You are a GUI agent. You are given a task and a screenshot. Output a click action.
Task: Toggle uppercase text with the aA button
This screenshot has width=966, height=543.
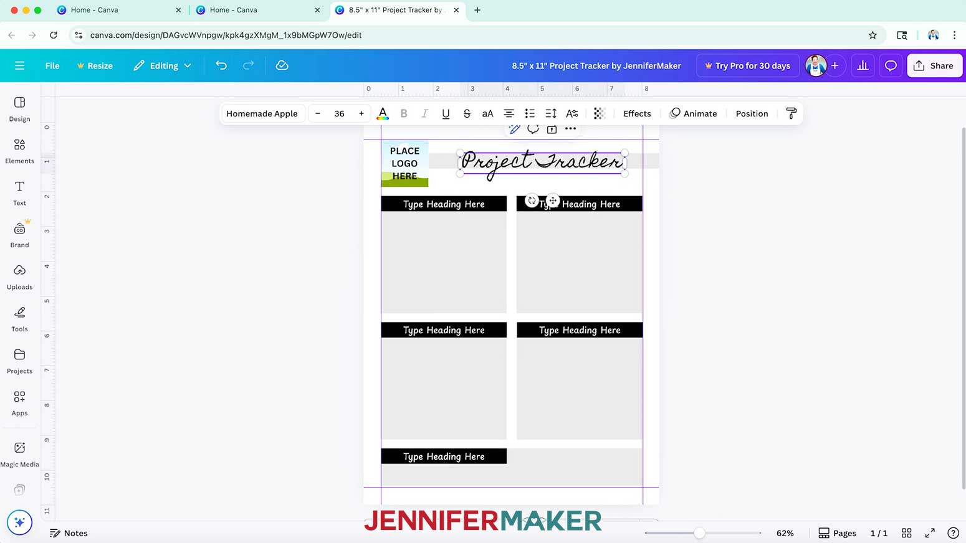pos(487,113)
